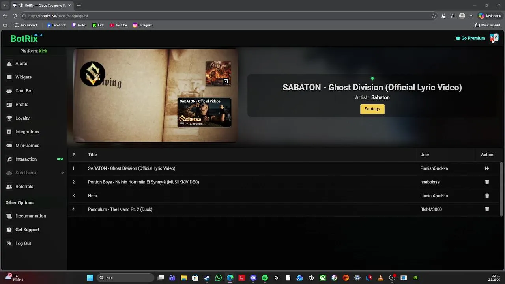
Task: Delete the Portion Boys song request
Action: pos(487,182)
